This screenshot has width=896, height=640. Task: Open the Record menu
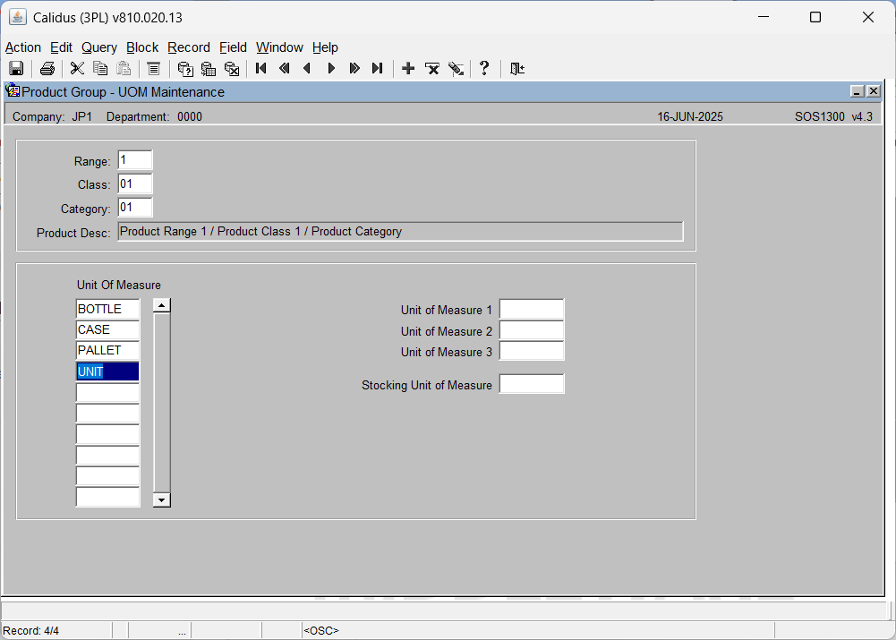point(189,47)
